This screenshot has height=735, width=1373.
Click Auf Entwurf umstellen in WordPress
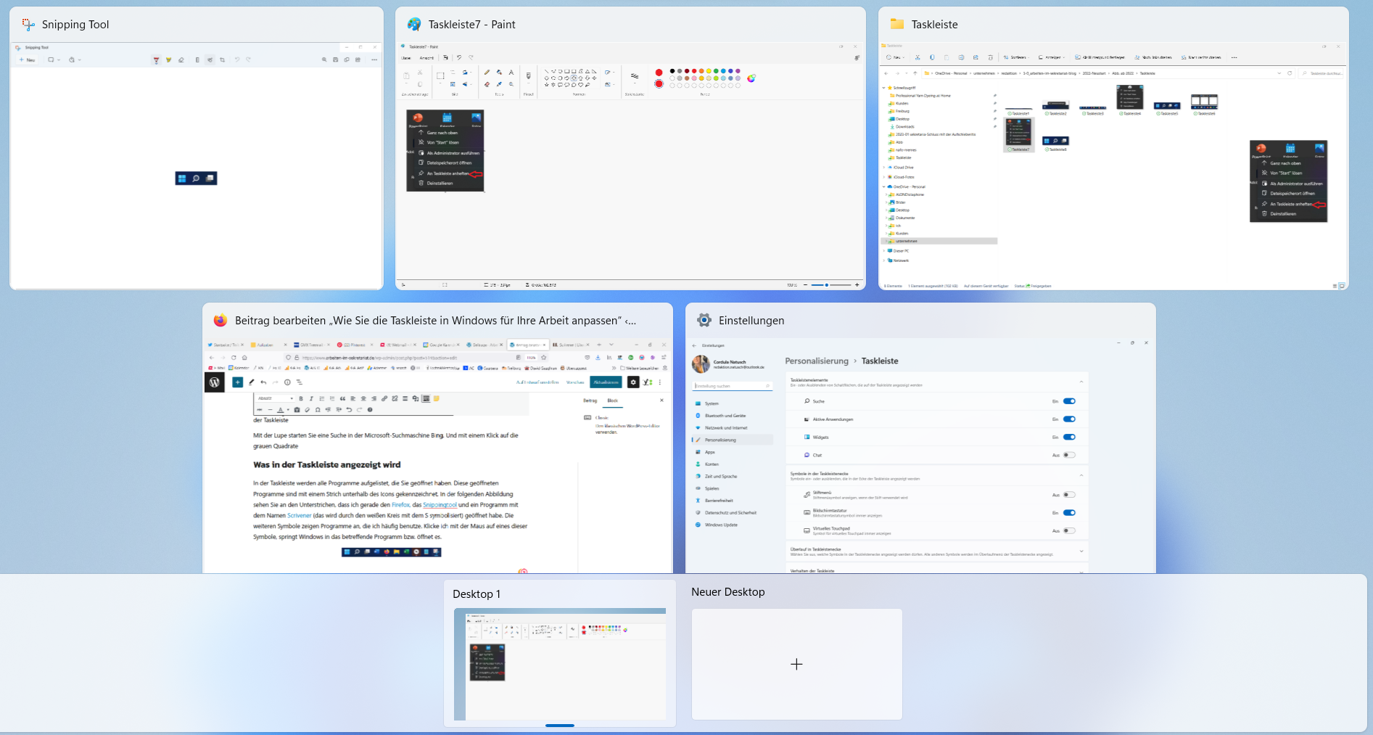pos(537,382)
